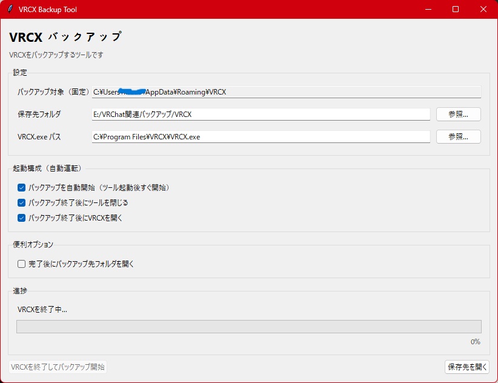Uncheck バックアップ終了後にツールを閉じる
Screen dimensions: 498x383
click(21, 203)
